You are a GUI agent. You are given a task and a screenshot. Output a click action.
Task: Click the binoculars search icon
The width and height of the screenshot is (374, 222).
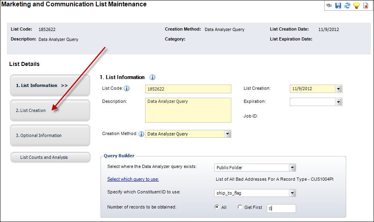[329, 6]
